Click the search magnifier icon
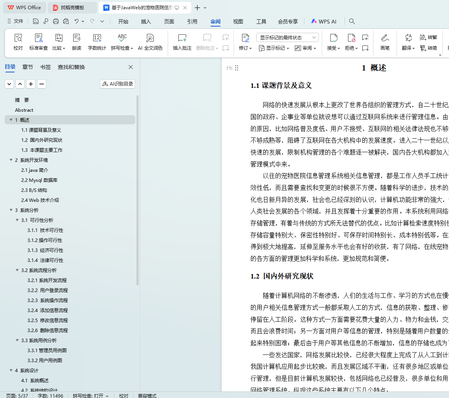Image resolution: width=449 pixels, height=398 pixels. coord(352,21)
